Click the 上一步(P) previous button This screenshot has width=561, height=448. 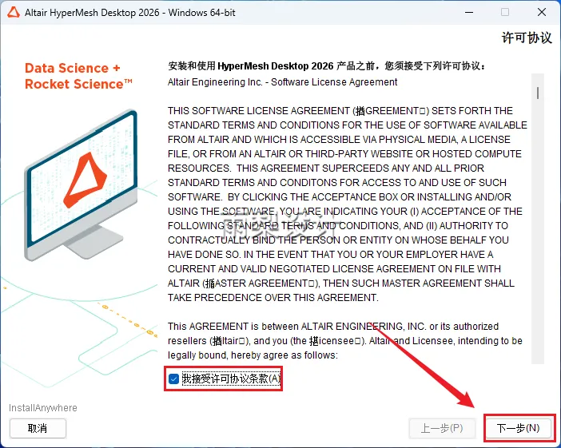[442, 428]
